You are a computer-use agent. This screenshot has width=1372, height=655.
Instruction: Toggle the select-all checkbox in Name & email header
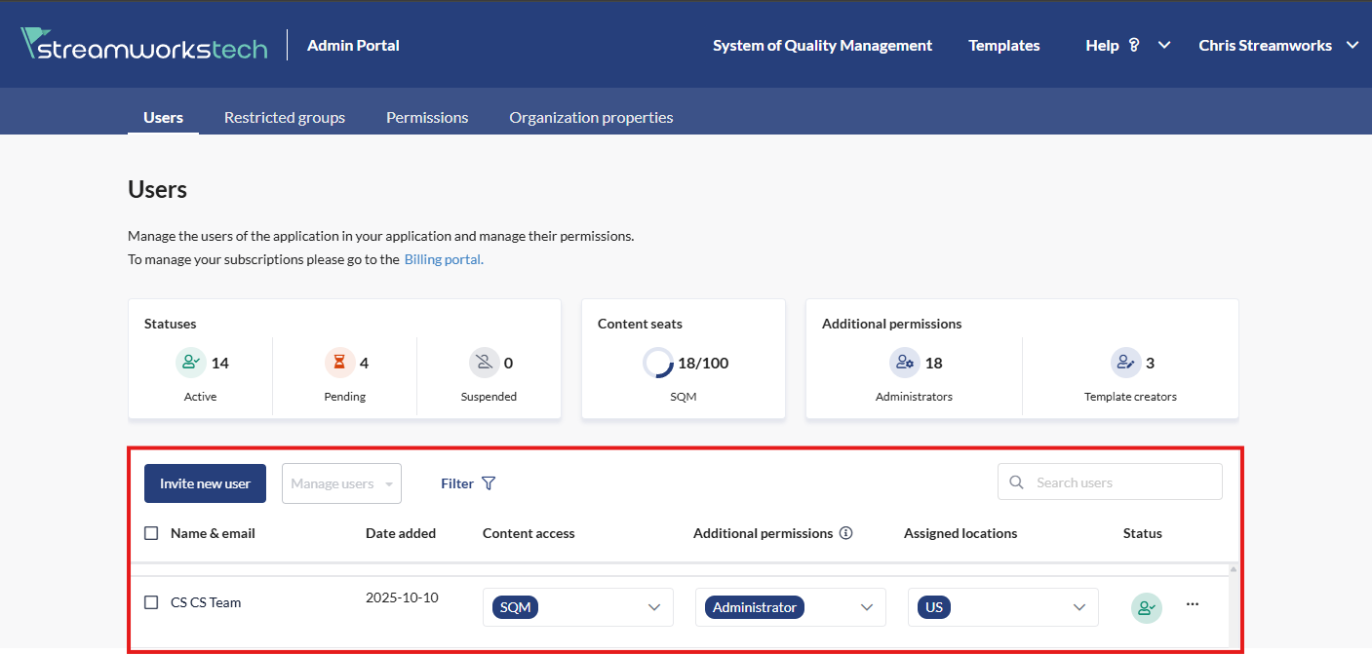point(151,533)
